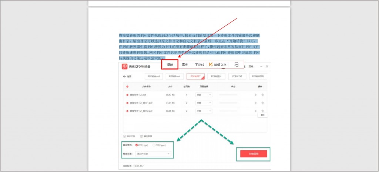Click trash icon in the 68.08 KB row
This screenshot has width=379, height=172.
[x=262, y=111]
